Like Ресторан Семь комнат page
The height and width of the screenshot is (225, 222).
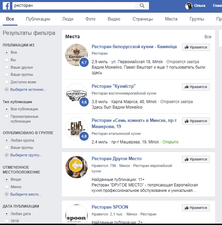[196, 121]
